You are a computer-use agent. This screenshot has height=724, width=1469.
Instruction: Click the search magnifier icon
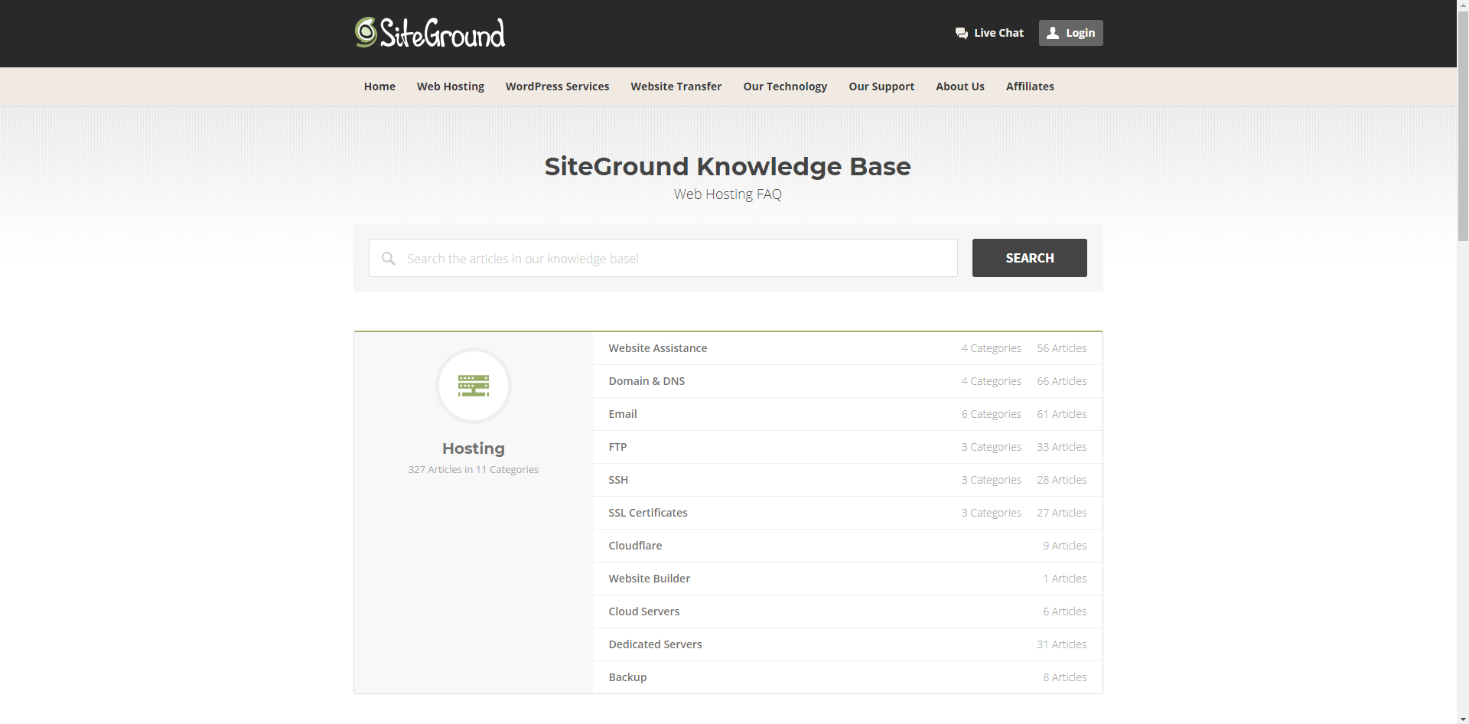[x=389, y=259]
